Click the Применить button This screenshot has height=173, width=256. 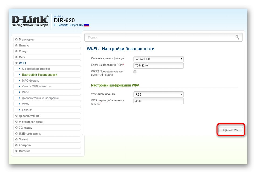click(x=230, y=130)
